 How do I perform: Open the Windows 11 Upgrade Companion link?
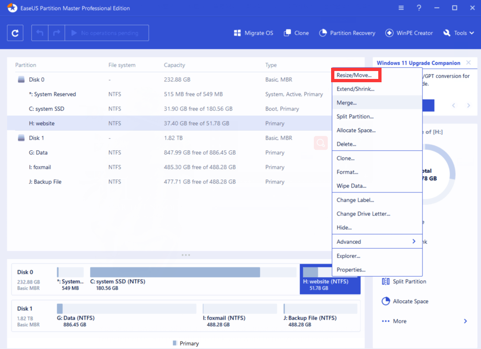pos(419,63)
